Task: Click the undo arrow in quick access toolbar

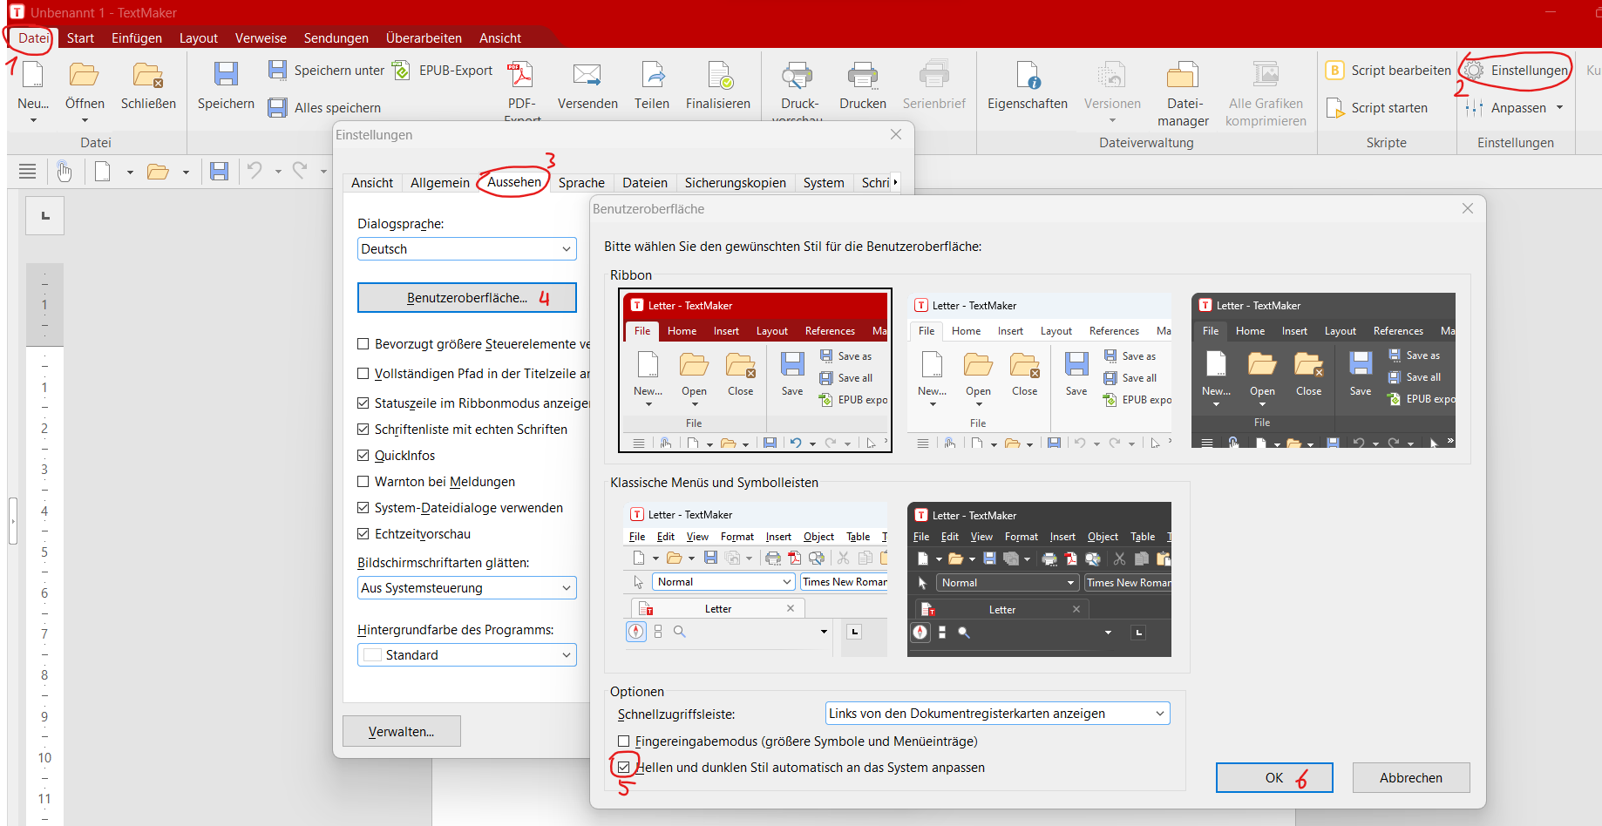Action: coord(255,171)
